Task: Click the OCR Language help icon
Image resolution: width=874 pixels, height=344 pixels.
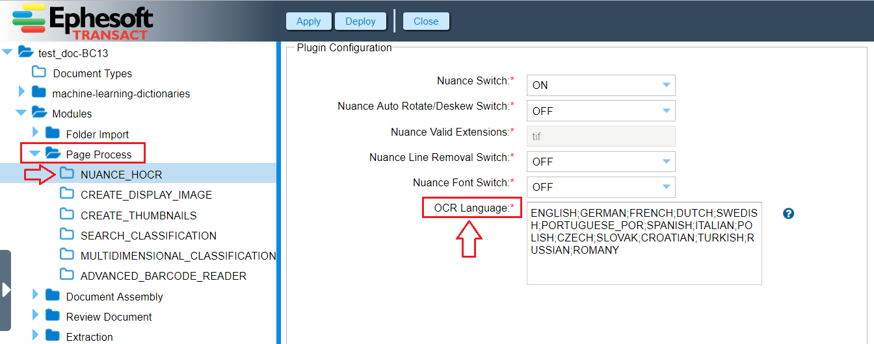Action: [x=789, y=214]
